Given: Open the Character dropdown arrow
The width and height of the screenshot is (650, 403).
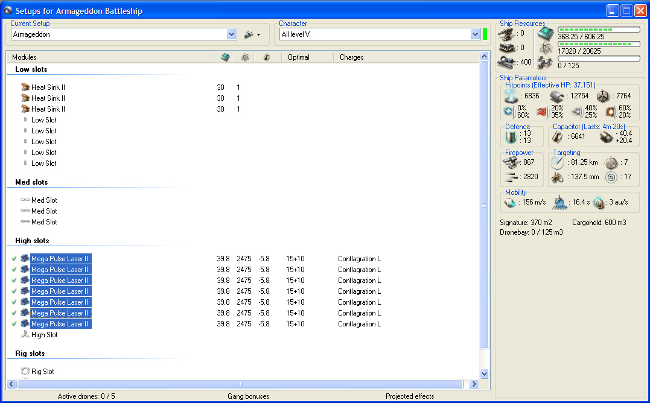Looking at the screenshot, I should (x=475, y=34).
